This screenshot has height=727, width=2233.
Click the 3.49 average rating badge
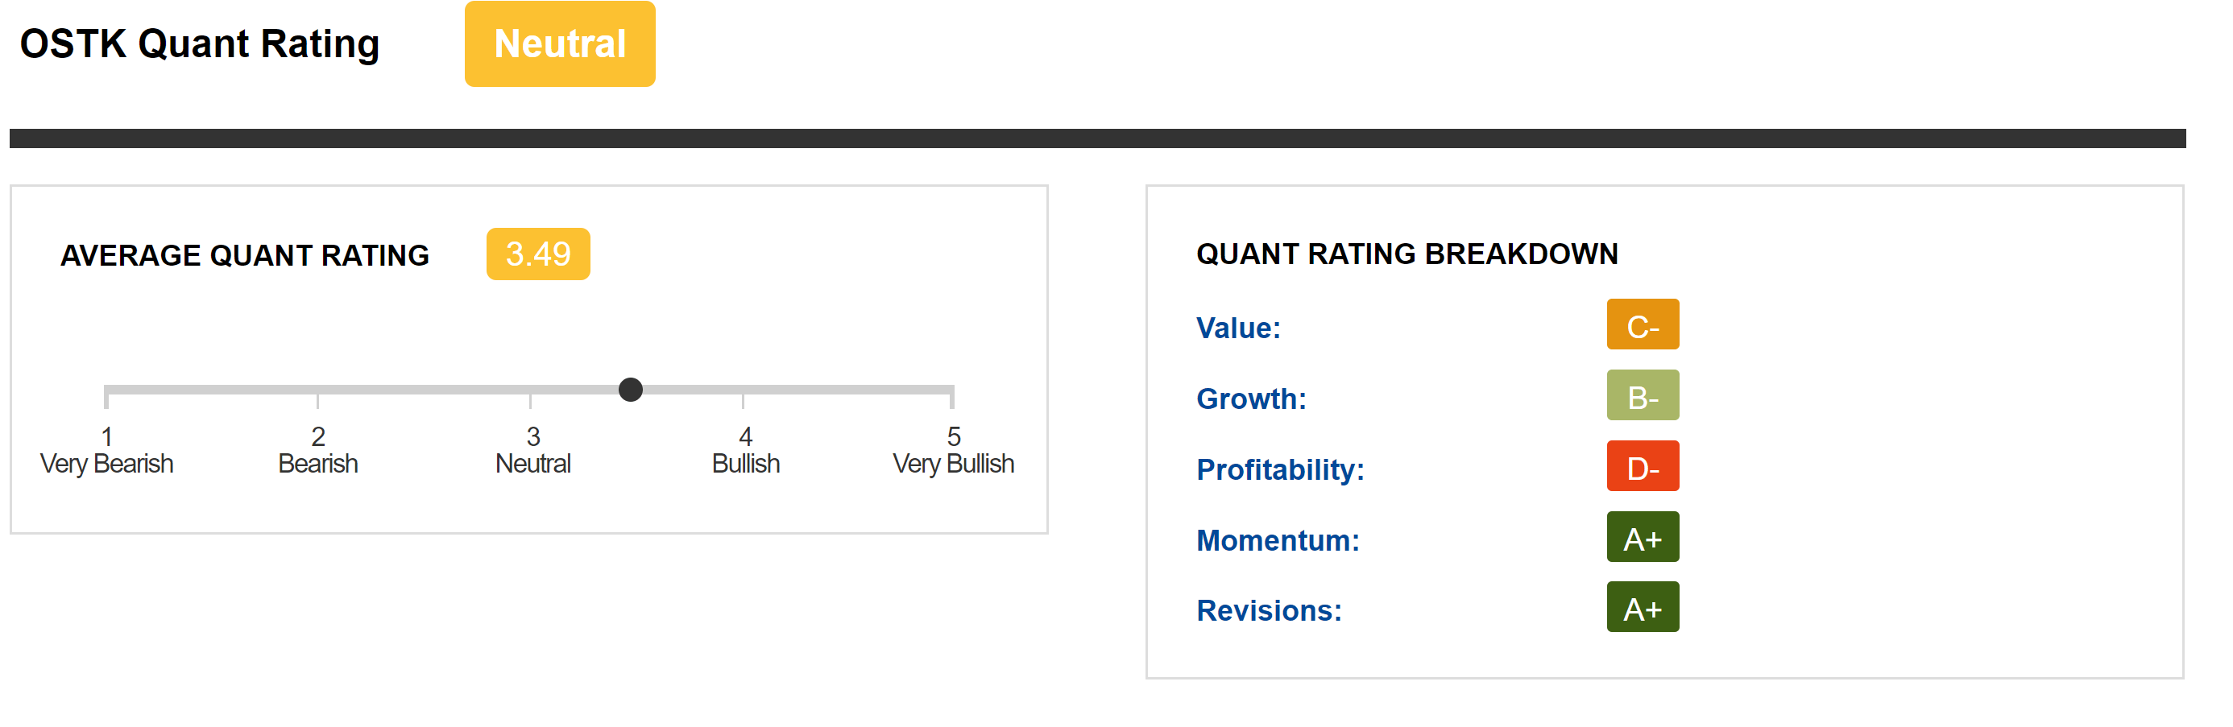537,254
